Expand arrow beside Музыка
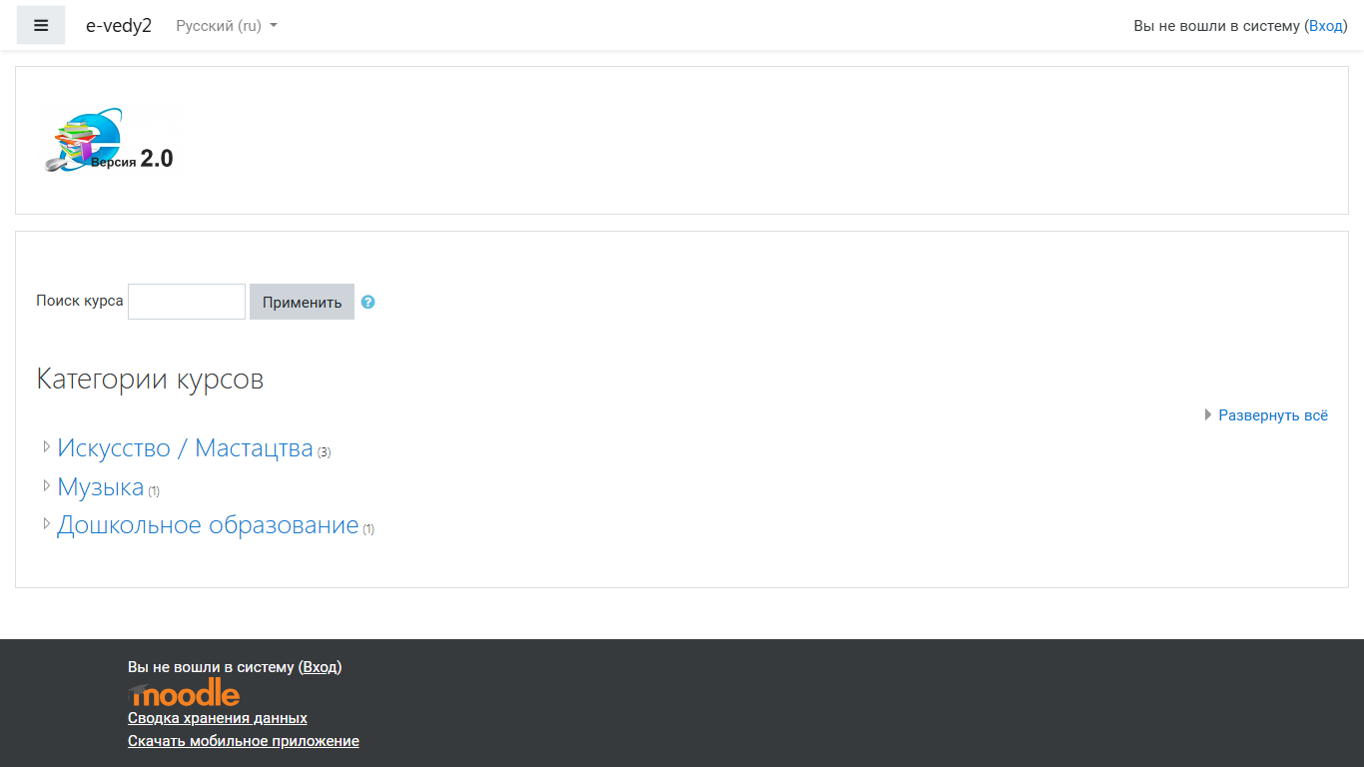 click(x=47, y=486)
